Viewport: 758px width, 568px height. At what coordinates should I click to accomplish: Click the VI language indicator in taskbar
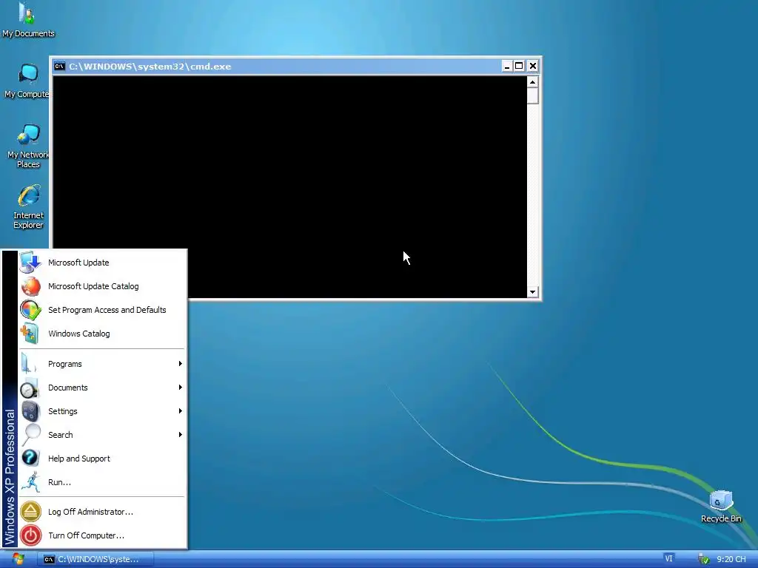click(668, 558)
